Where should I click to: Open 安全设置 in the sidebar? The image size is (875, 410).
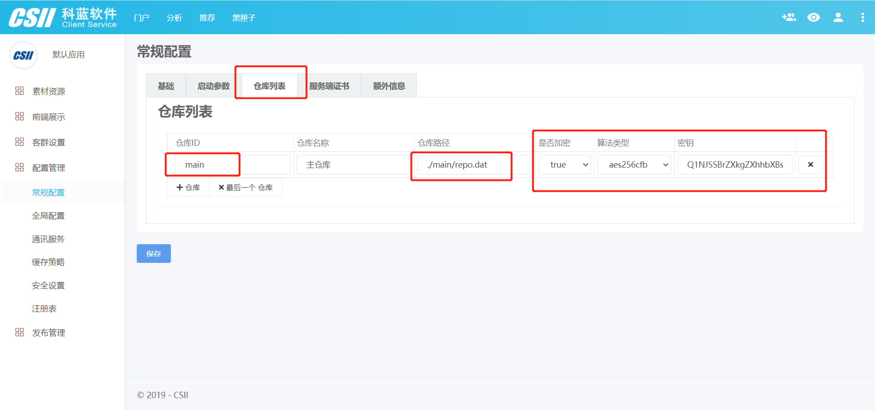[x=48, y=285]
